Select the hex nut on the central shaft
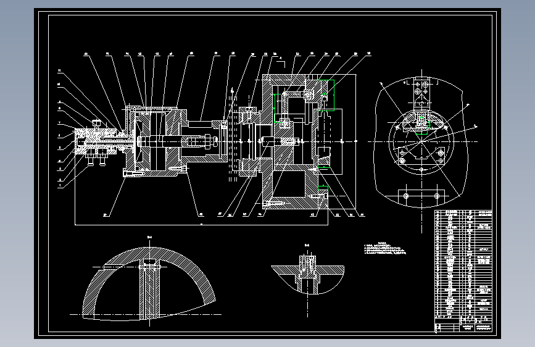The image size is (535, 347). (x=207, y=141)
